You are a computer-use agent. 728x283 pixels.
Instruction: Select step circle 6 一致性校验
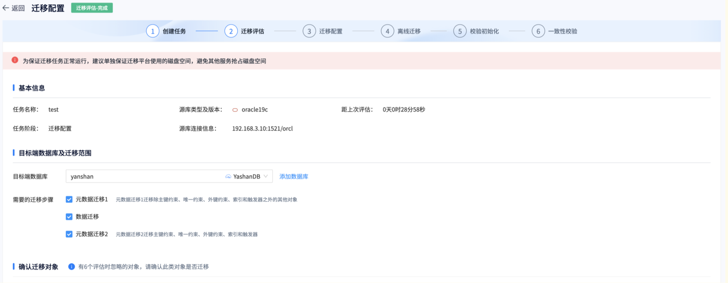click(538, 31)
